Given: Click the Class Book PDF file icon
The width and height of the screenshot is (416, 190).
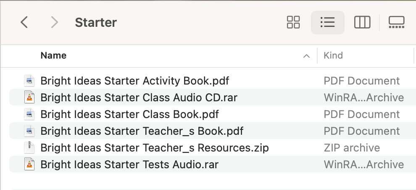Looking at the screenshot, I should [29, 114].
